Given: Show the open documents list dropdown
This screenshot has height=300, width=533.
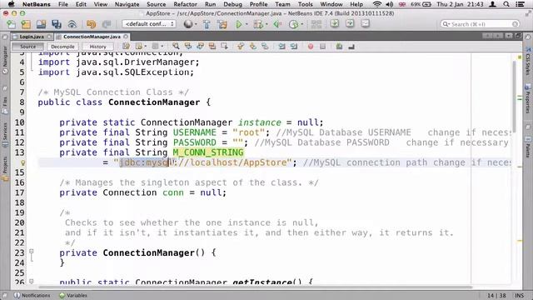Looking at the screenshot, I should pyautogui.click(x=509, y=36).
